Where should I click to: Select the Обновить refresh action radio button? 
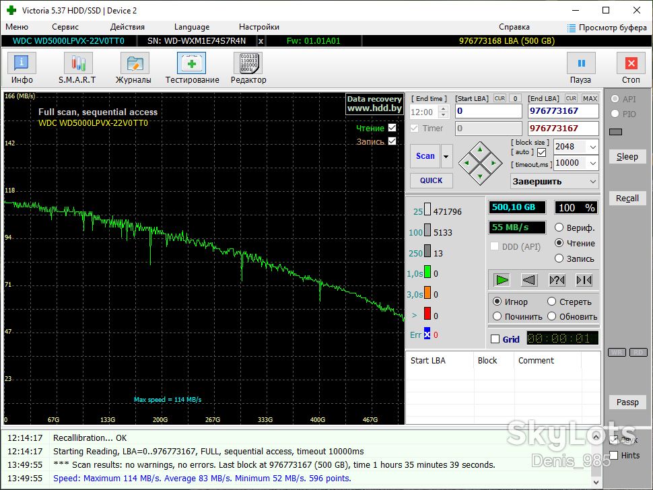tap(552, 316)
